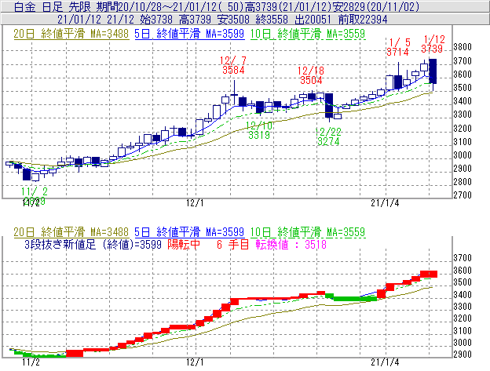This screenshot has height=371, width=490.
Task: Click the 21/1/4 date label under lower chart
Action: pyautogui.click(x=385, y=362)
